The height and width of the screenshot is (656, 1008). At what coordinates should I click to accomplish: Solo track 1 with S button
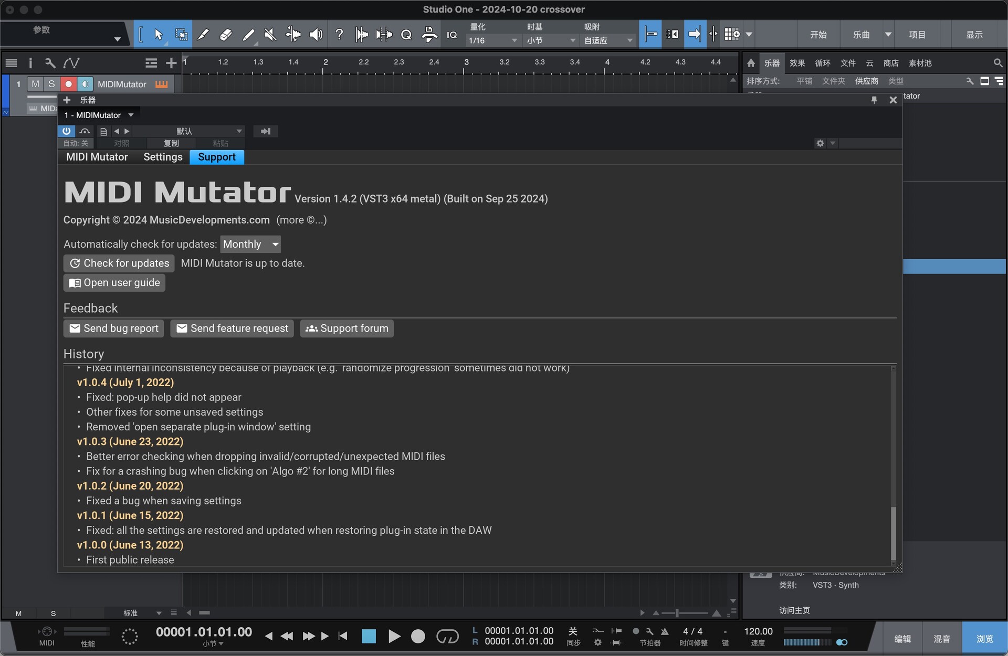(x=51, y=84)
